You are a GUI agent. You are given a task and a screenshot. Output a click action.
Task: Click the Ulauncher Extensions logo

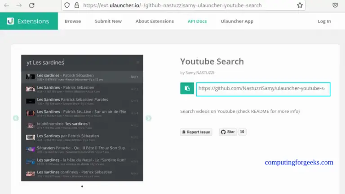pyautogui.click(x=29, y=21)
